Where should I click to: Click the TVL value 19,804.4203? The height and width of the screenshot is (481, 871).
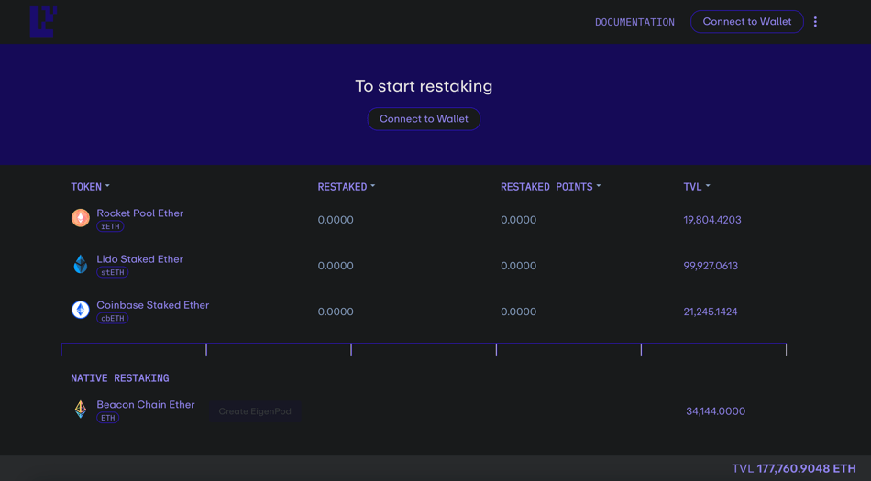point(712,220)
